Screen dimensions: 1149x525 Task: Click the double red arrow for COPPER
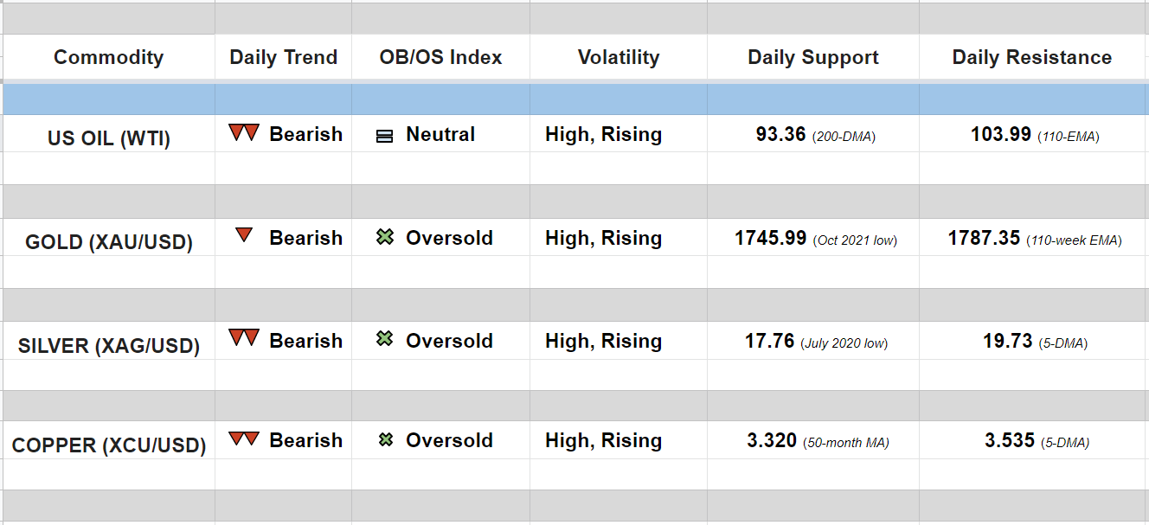tap(244, 439)
